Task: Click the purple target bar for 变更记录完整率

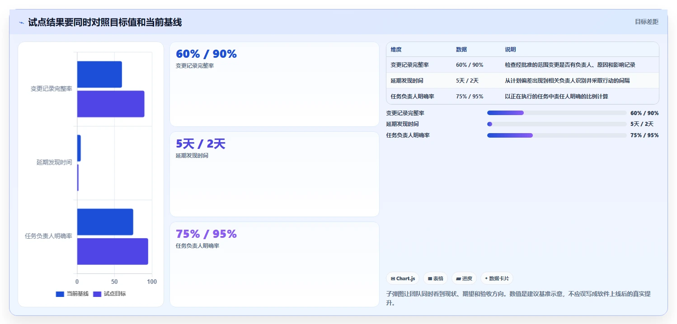Action: [111, 104]
